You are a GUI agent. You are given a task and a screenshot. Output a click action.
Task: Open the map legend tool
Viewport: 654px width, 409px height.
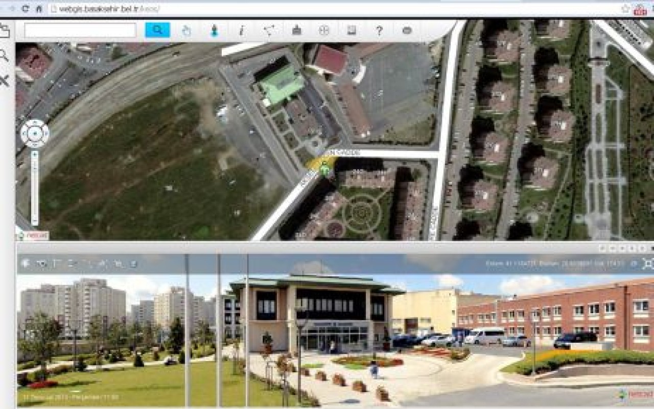pyautogui.click(x=351, y=30)
